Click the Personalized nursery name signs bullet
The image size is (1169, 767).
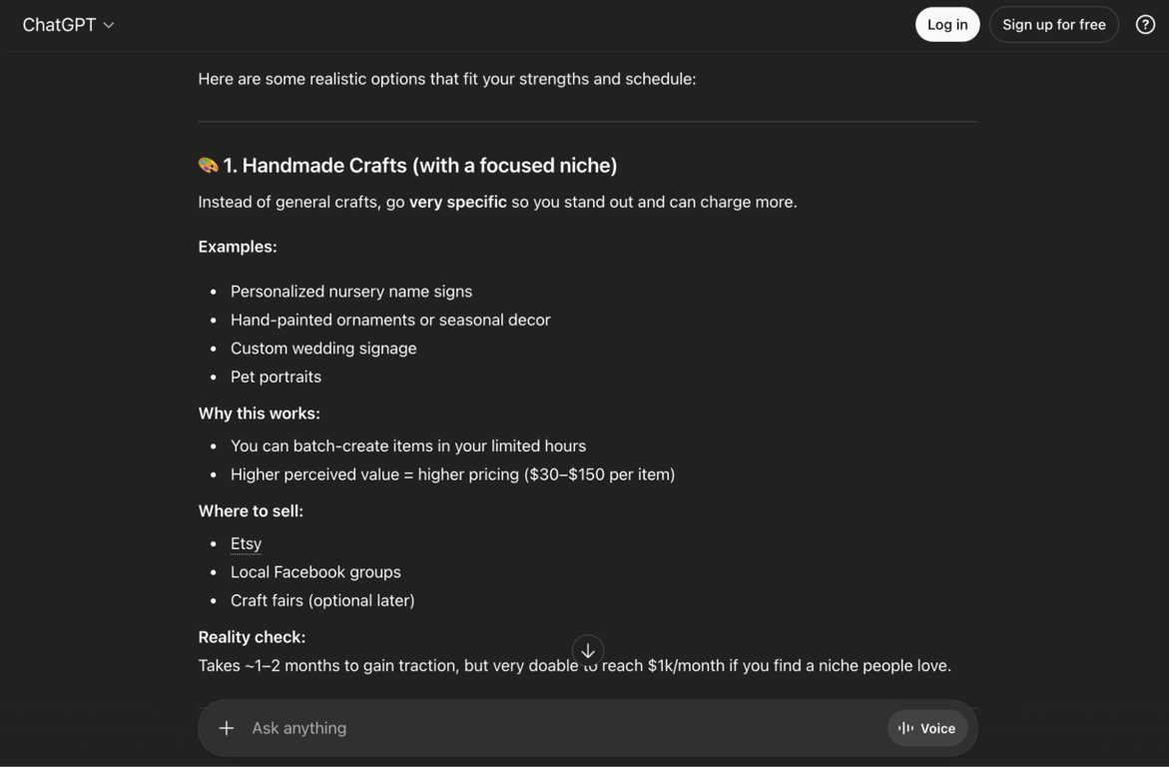tap(351, 292)
